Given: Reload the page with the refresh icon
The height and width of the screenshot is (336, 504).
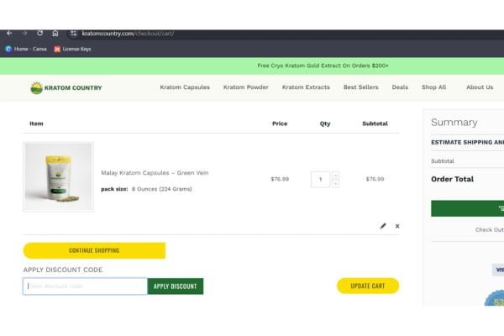Looking at the screenshot, I should coord(39,33).
